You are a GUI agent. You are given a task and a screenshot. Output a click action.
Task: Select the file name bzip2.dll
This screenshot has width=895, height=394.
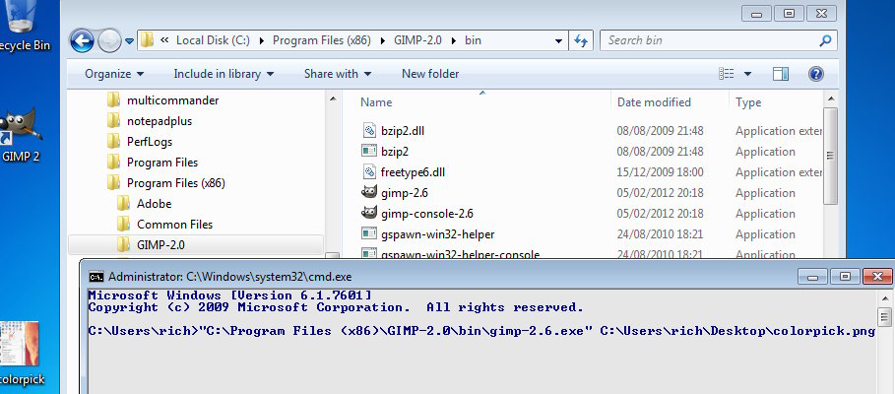tap(403, 131)
